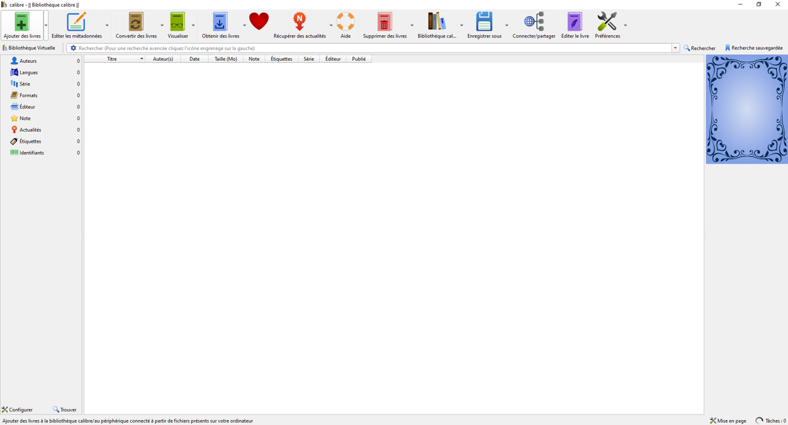
Task: Sort by the Titre column header
Action: pos(112,59)
